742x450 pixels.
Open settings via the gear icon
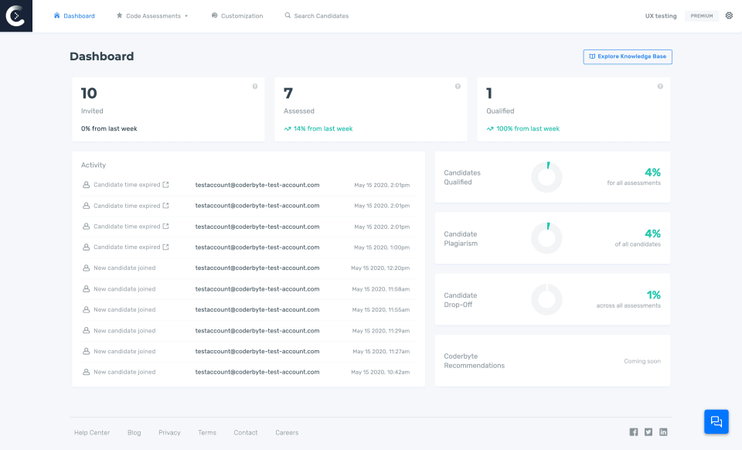coord(728,15)
